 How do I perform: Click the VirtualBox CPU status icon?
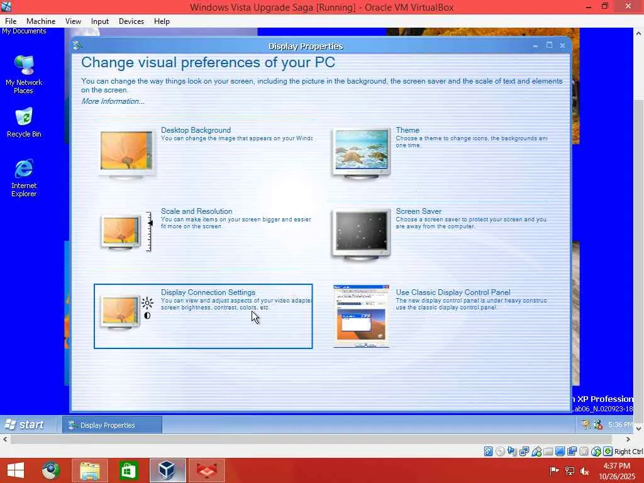pyautogui.click(x=584, y=452)
